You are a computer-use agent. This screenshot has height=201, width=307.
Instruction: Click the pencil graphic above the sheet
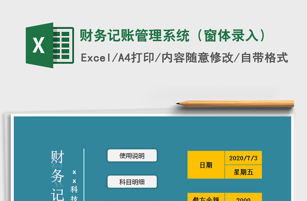(238, 103)
